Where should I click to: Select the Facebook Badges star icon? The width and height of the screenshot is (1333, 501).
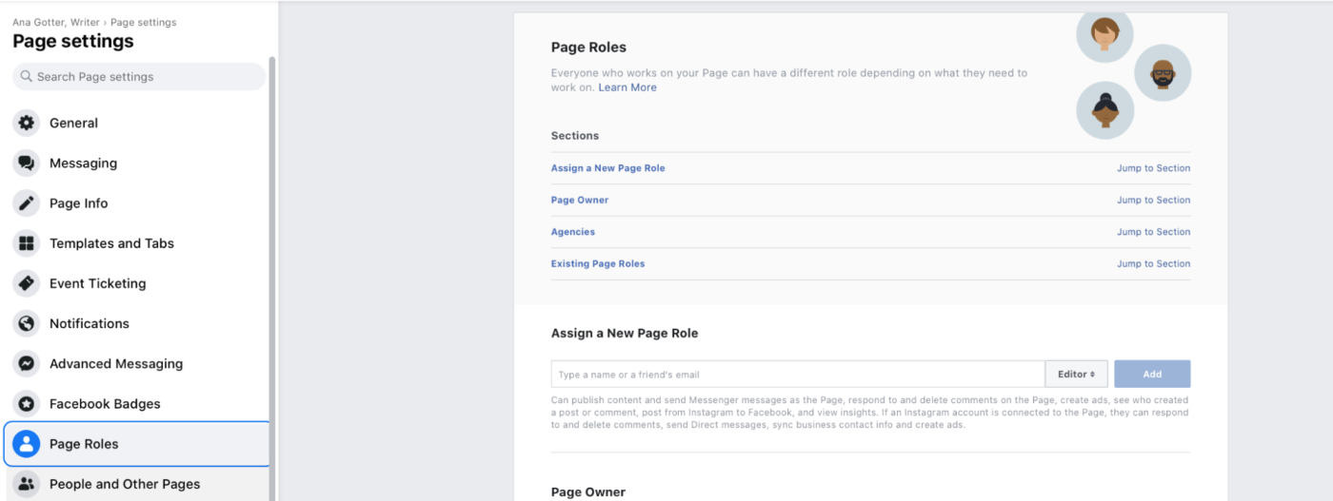click(27, 404)
